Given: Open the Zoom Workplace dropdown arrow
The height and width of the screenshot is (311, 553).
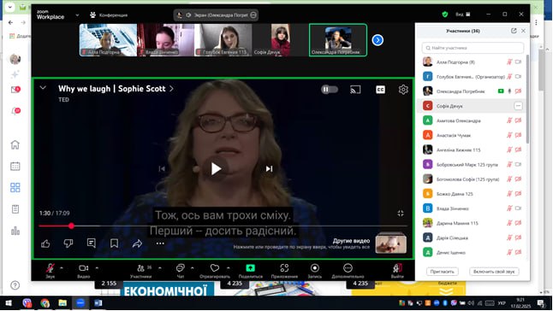Looking at the screenshot, I should coord(77,15).
